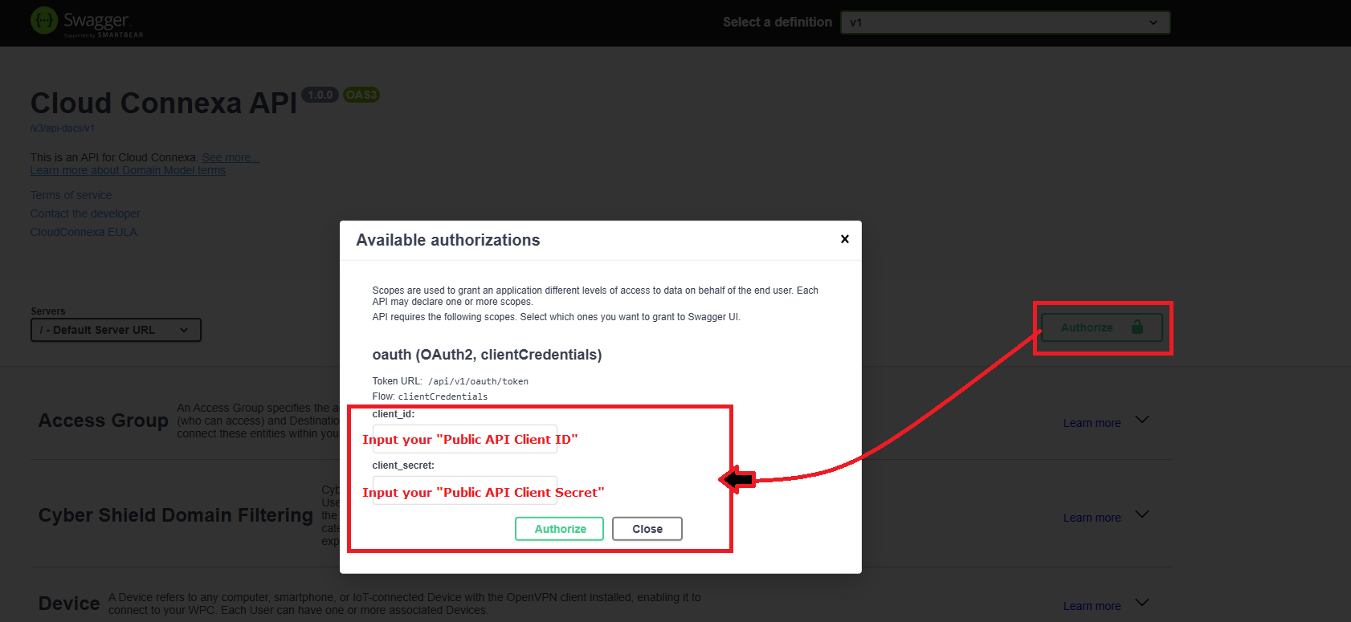Open Learn more link for Cyber Shield
1351x622 pixels.
[1092, 518]
